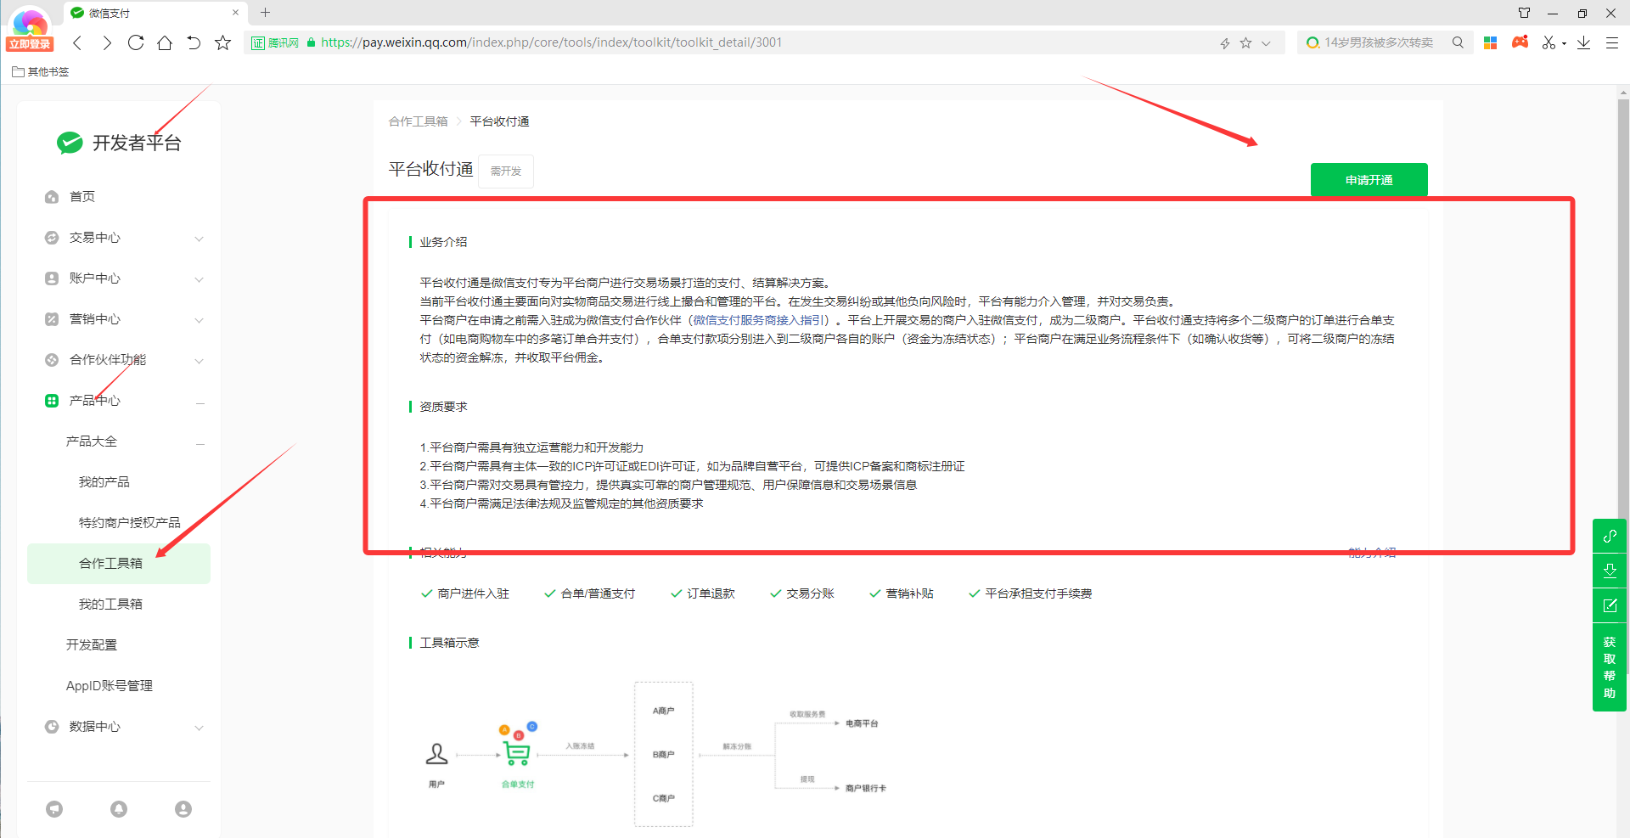Image resolution: width=1630 pixels, height=838 pixels.
Task: Click the star icon inside the address bar
Action: click(1245, 42)
